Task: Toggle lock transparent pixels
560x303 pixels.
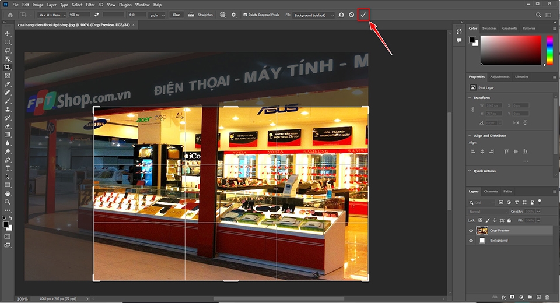Action: click(480, 220)
